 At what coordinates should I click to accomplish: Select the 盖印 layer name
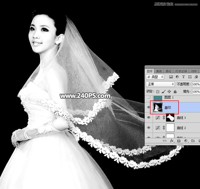click(168, 108)
